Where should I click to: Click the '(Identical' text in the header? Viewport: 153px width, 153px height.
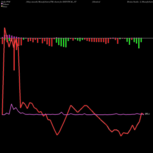(96, 2)
